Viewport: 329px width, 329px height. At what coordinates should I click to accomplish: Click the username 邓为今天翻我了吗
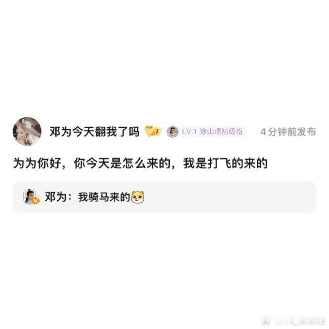click(94, 132)
